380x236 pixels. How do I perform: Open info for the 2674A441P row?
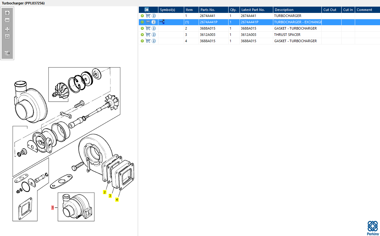(154, 22)
